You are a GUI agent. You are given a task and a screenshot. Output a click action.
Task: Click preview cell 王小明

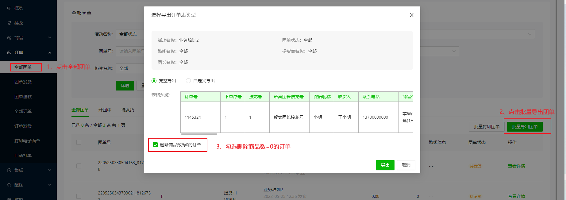pyautogui.click(x=346, y=117)
